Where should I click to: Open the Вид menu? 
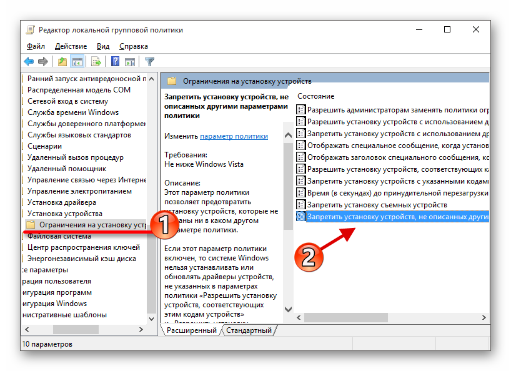103,46
